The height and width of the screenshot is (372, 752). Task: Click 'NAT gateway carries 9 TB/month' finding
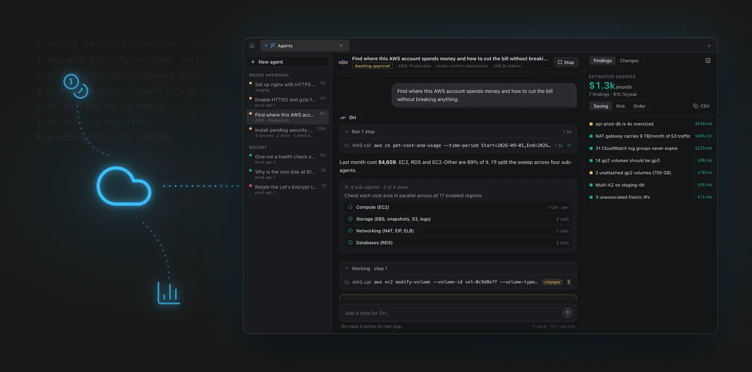pos(651,136)
